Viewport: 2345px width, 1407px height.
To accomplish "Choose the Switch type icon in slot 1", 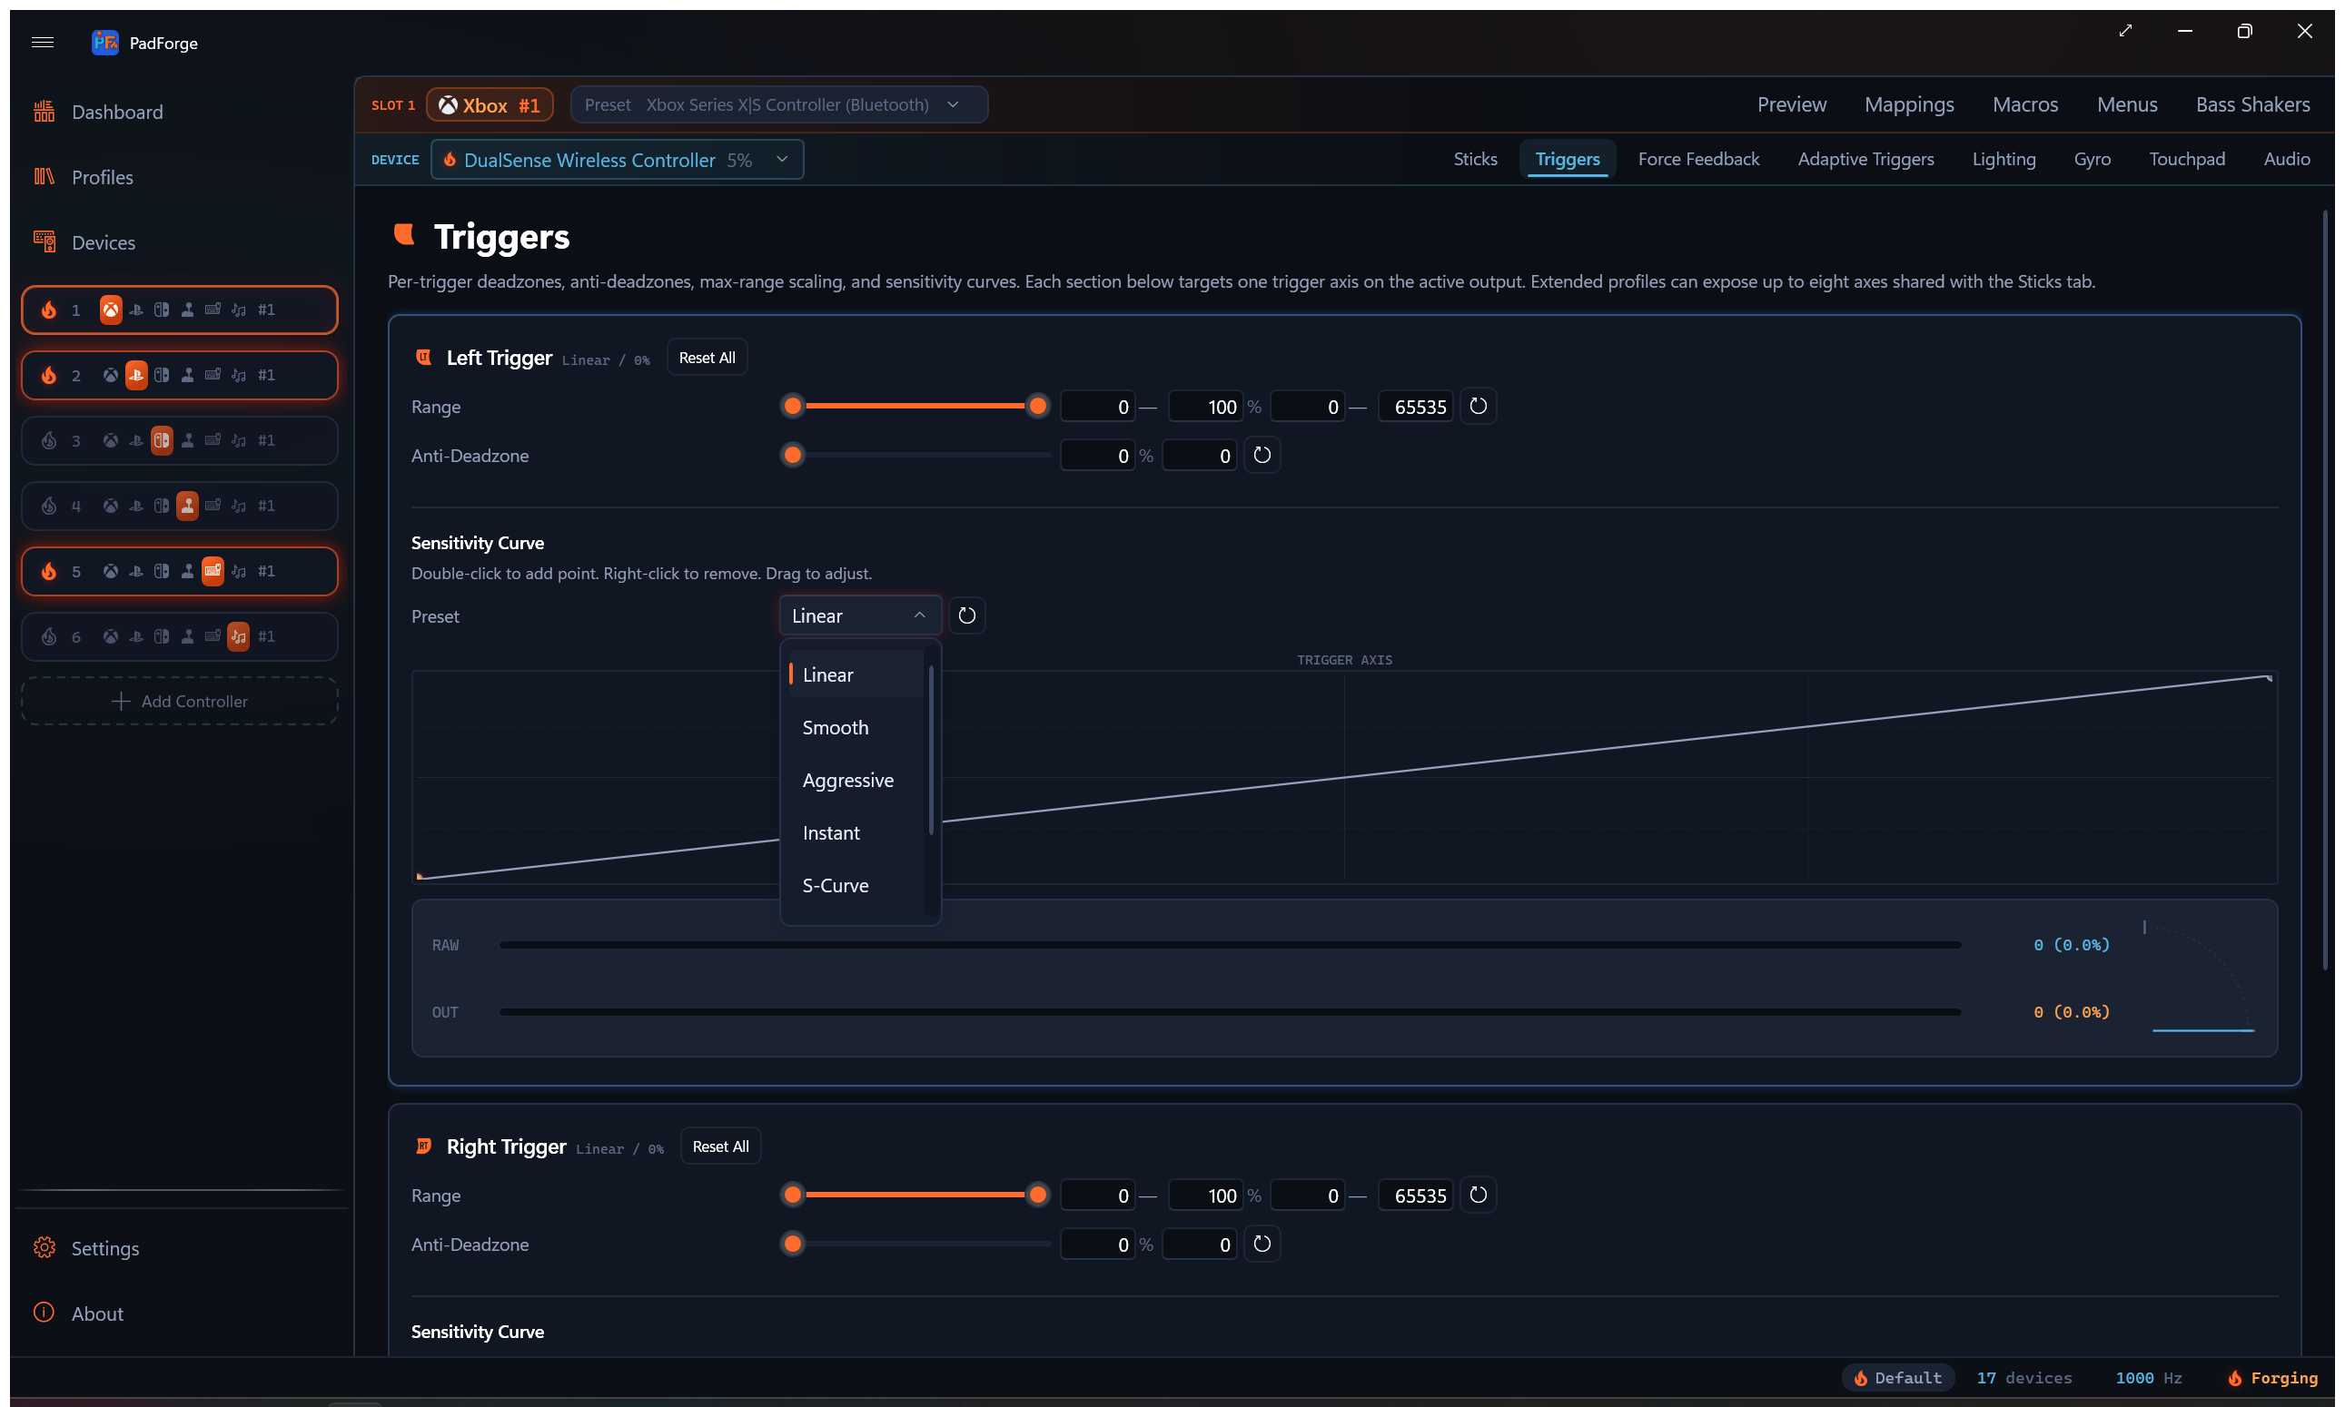I will (163, 310).
